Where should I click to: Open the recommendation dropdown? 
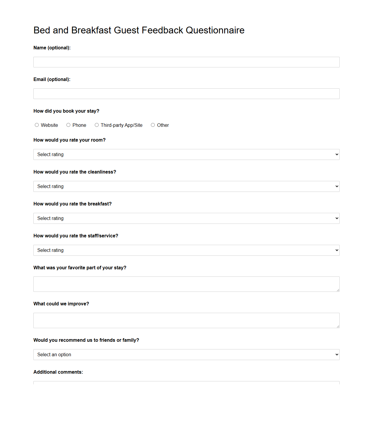[186, 354]
